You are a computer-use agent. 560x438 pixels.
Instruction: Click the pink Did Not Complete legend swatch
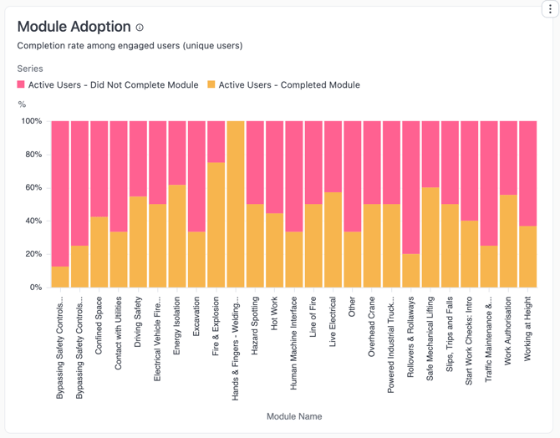tap(21, 85)
